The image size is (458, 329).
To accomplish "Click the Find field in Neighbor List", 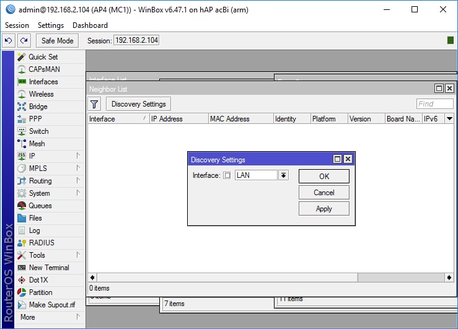I will tap(434, 103).
